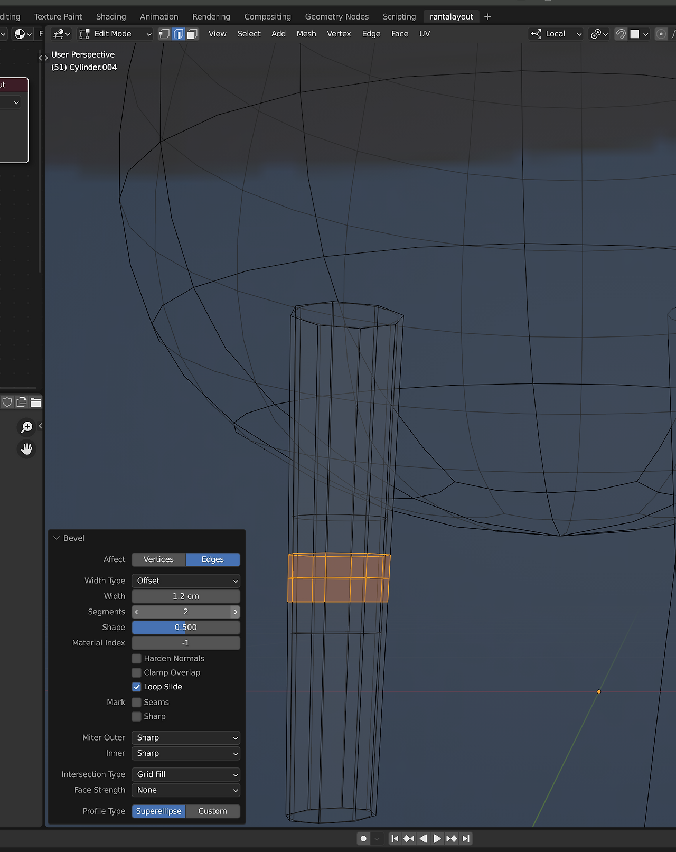Adjust the Shape 0.500 slider
676x852 pixels.
(x=186, y=628)
